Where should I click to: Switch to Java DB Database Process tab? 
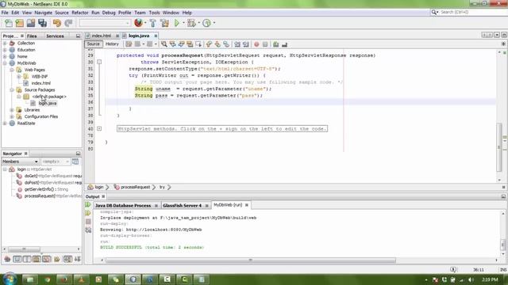coord(123,206)
